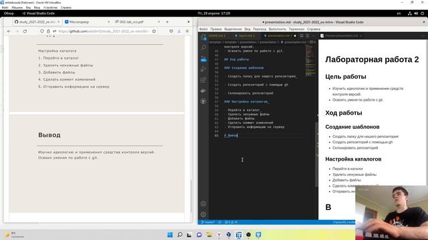The image size is (428, 240).
Task: Click 'Вывод' heading on GitHub page
Action: coord(49,135)
